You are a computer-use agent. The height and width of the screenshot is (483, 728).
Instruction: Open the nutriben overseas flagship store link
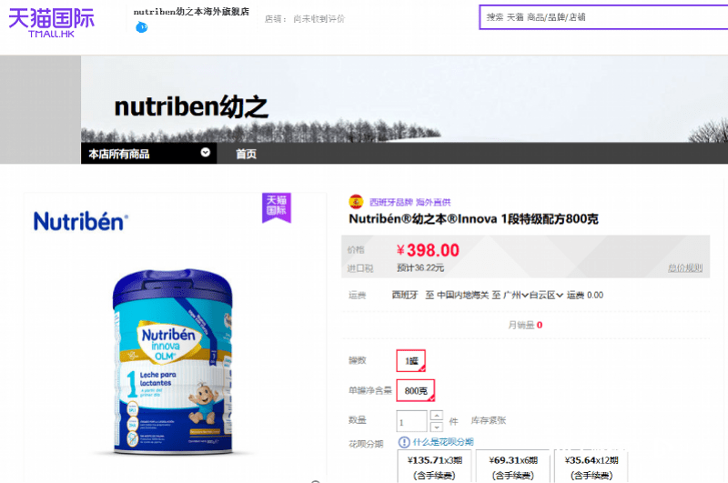pos(191,12)
